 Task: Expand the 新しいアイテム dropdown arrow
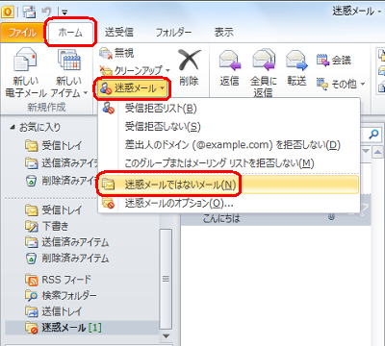tap(86, 93)
